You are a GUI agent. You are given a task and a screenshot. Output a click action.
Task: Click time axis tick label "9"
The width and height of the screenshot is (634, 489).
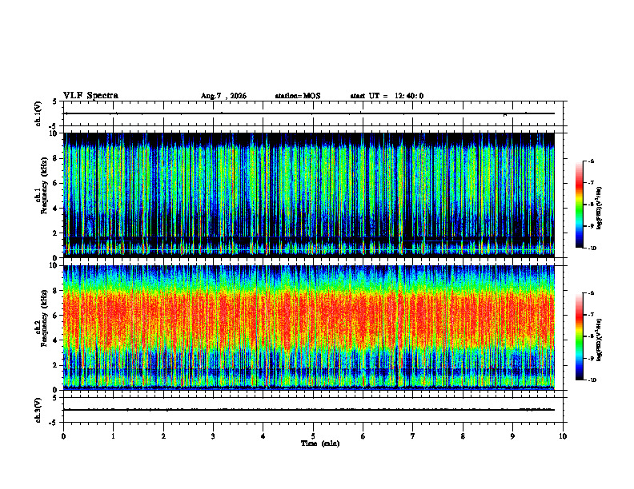click(x=512, y=436)
